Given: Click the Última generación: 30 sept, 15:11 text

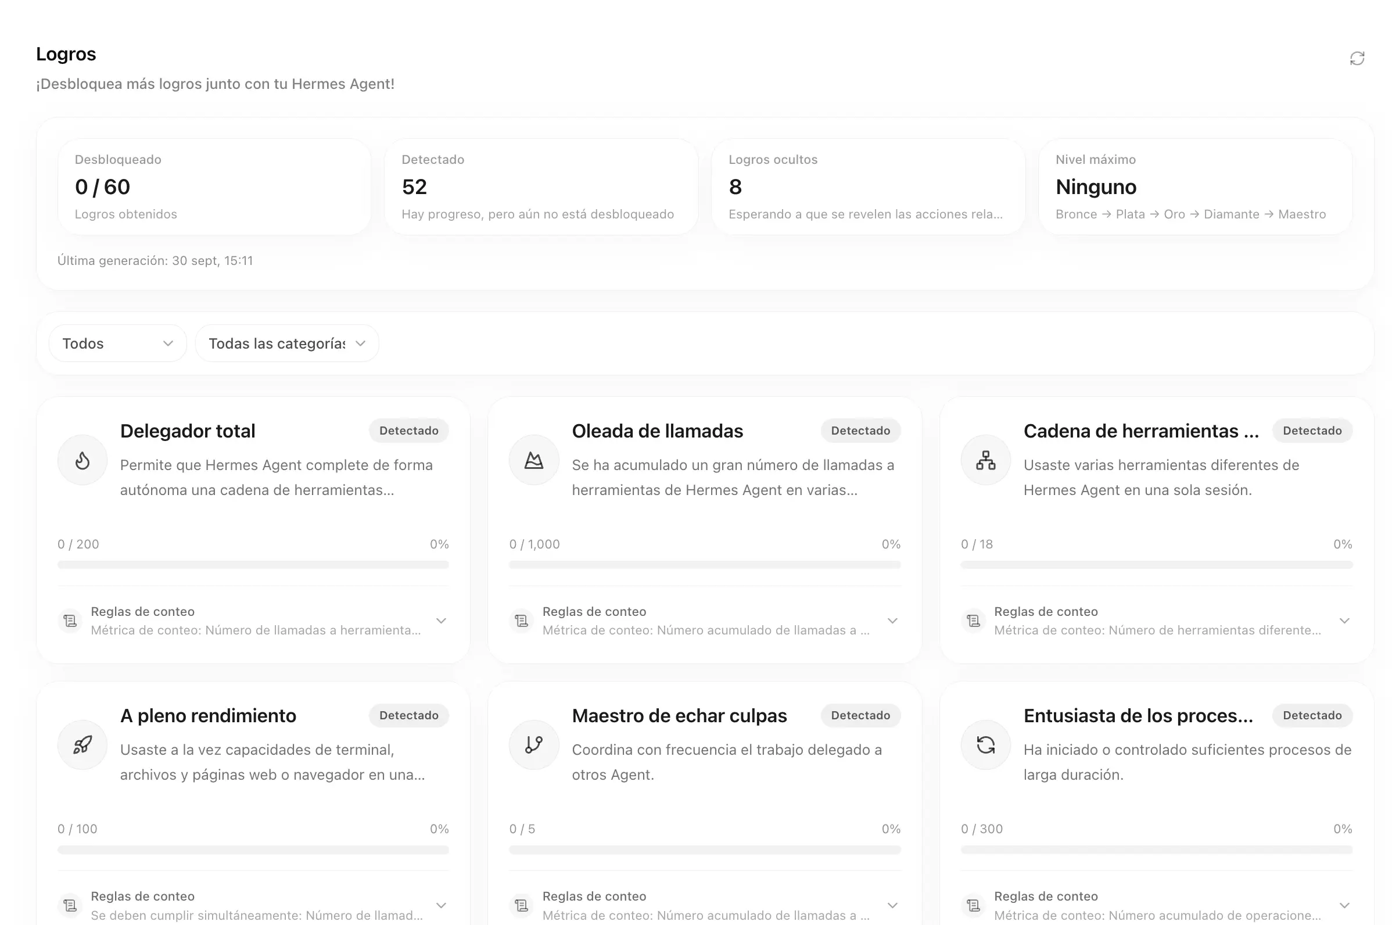Looking at the screenshot, I should (x=155, y=260).
